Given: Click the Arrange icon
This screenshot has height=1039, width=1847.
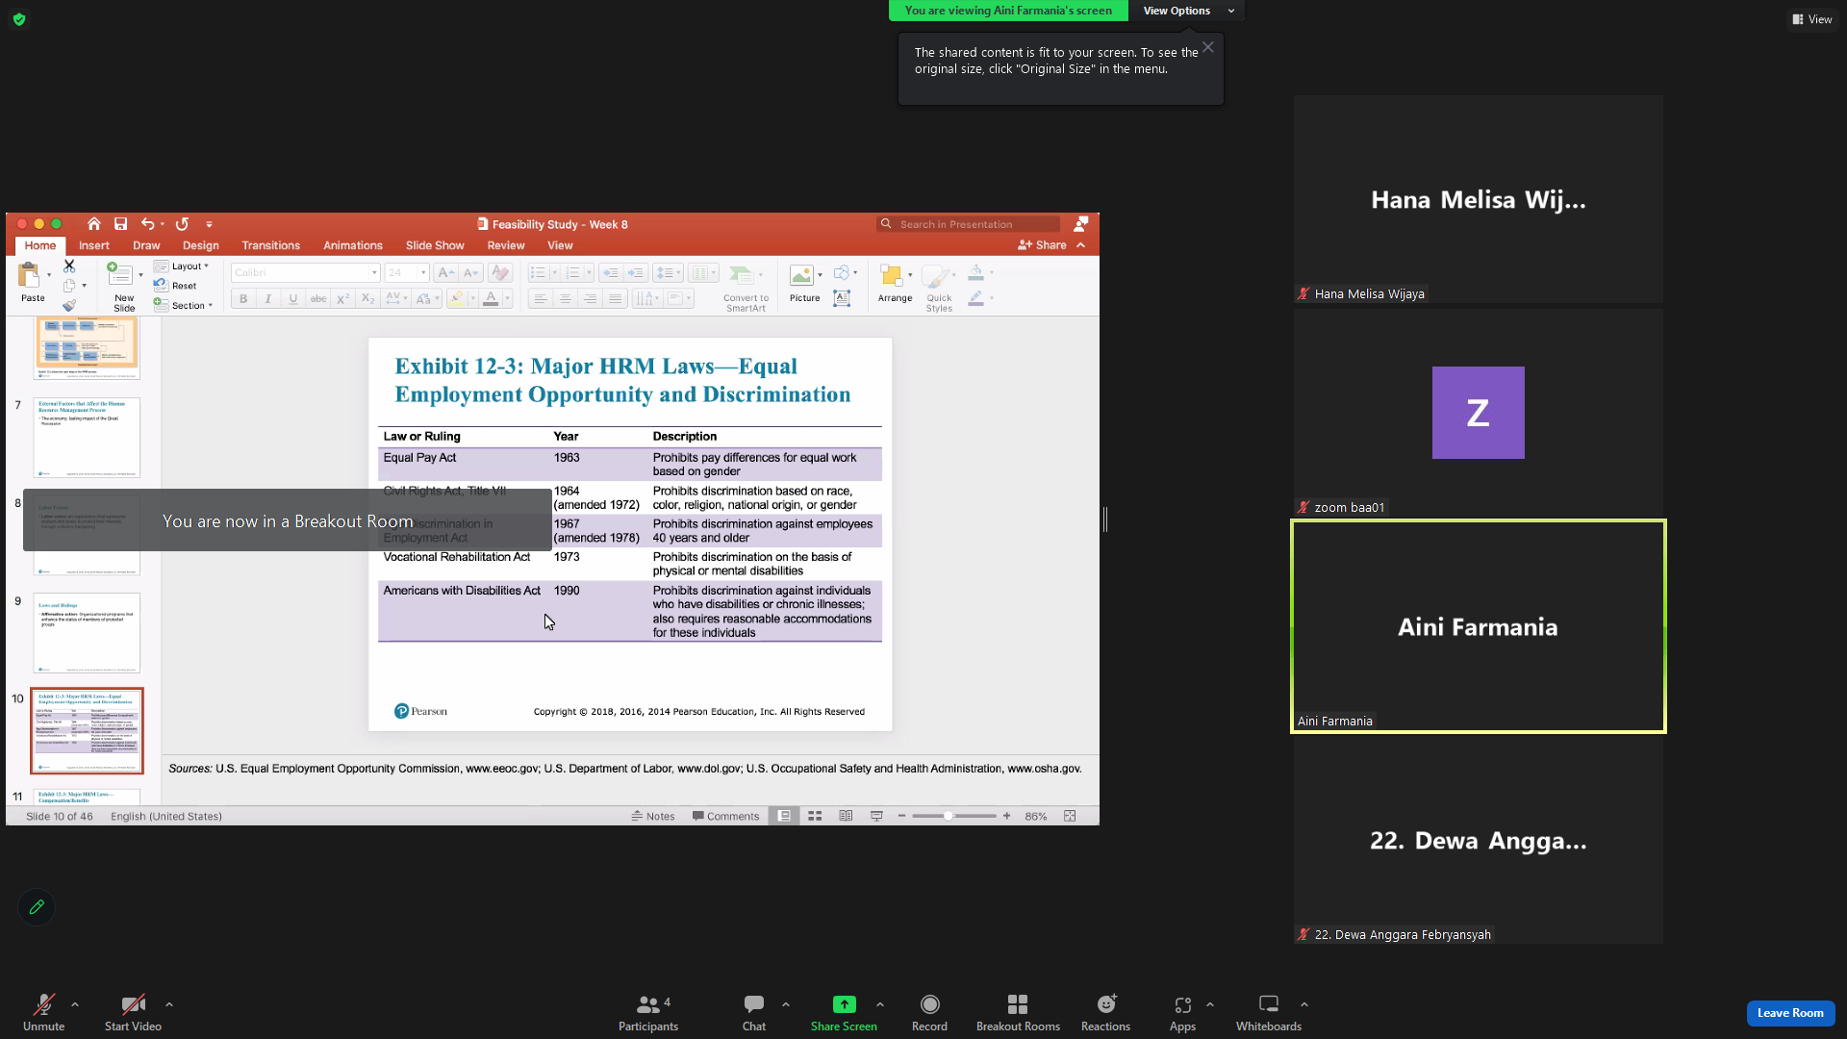Looking at the screenshot, I should pyautogui.click(x=891, y=276).
